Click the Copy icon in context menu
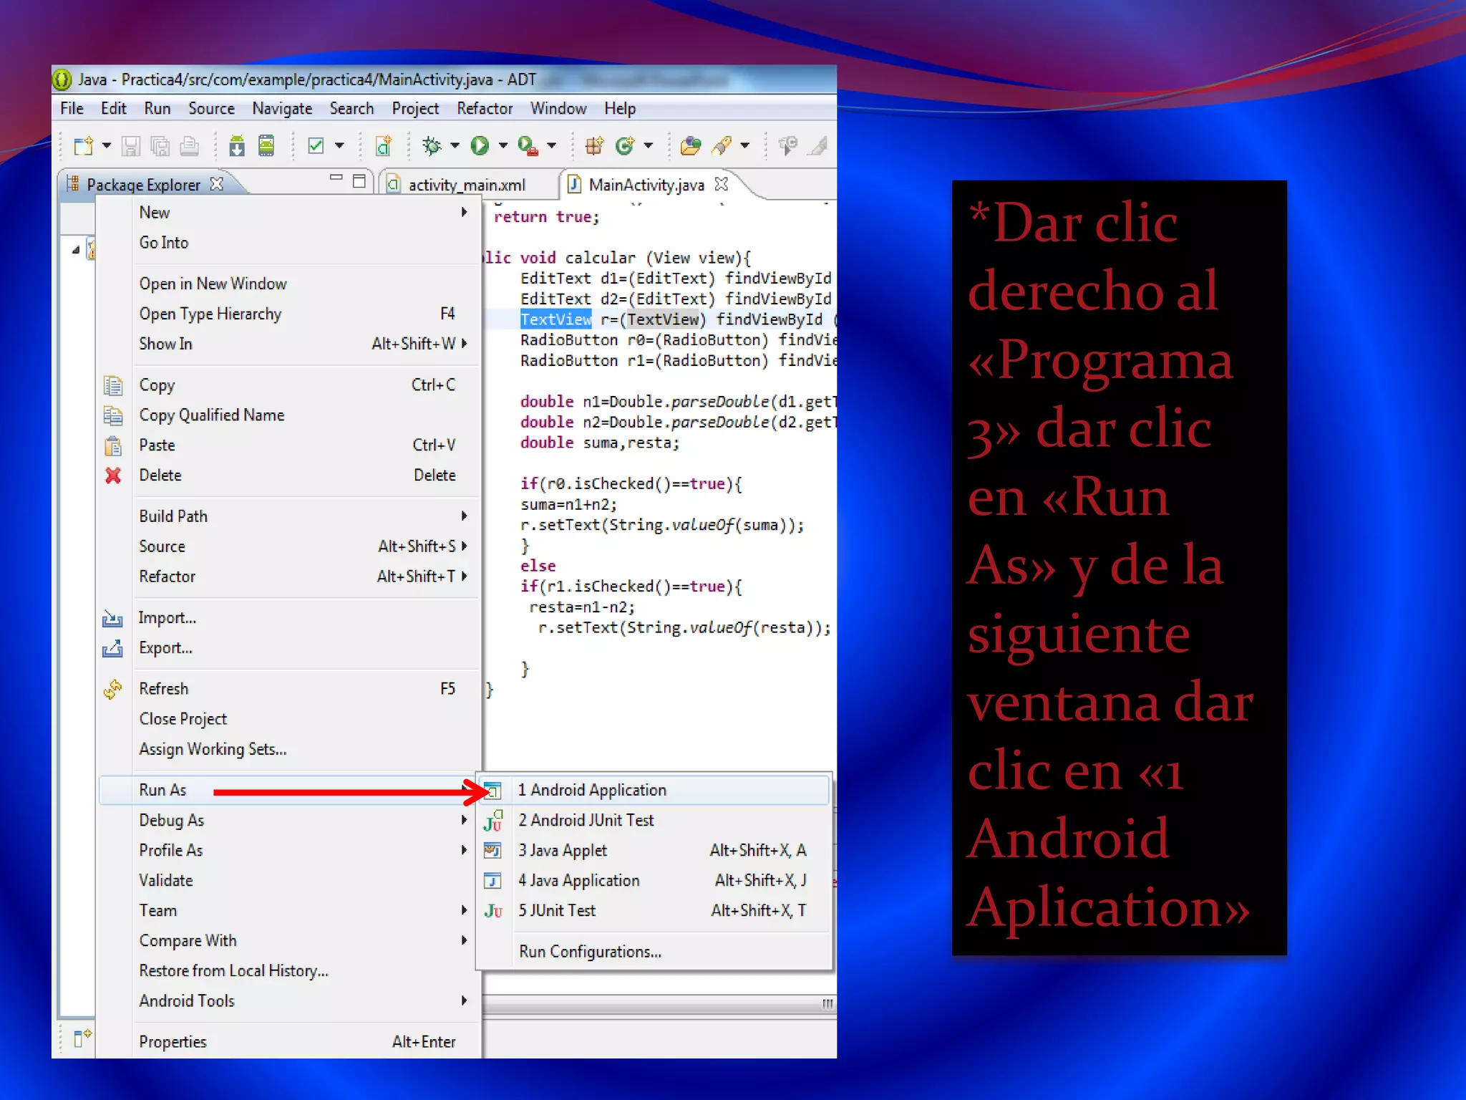The image size is (1466, 1100). tap(113, 385)
